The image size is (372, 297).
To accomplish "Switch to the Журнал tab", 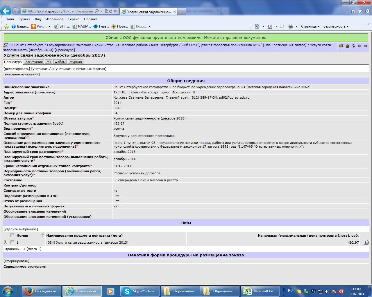I will pos(76,62).
